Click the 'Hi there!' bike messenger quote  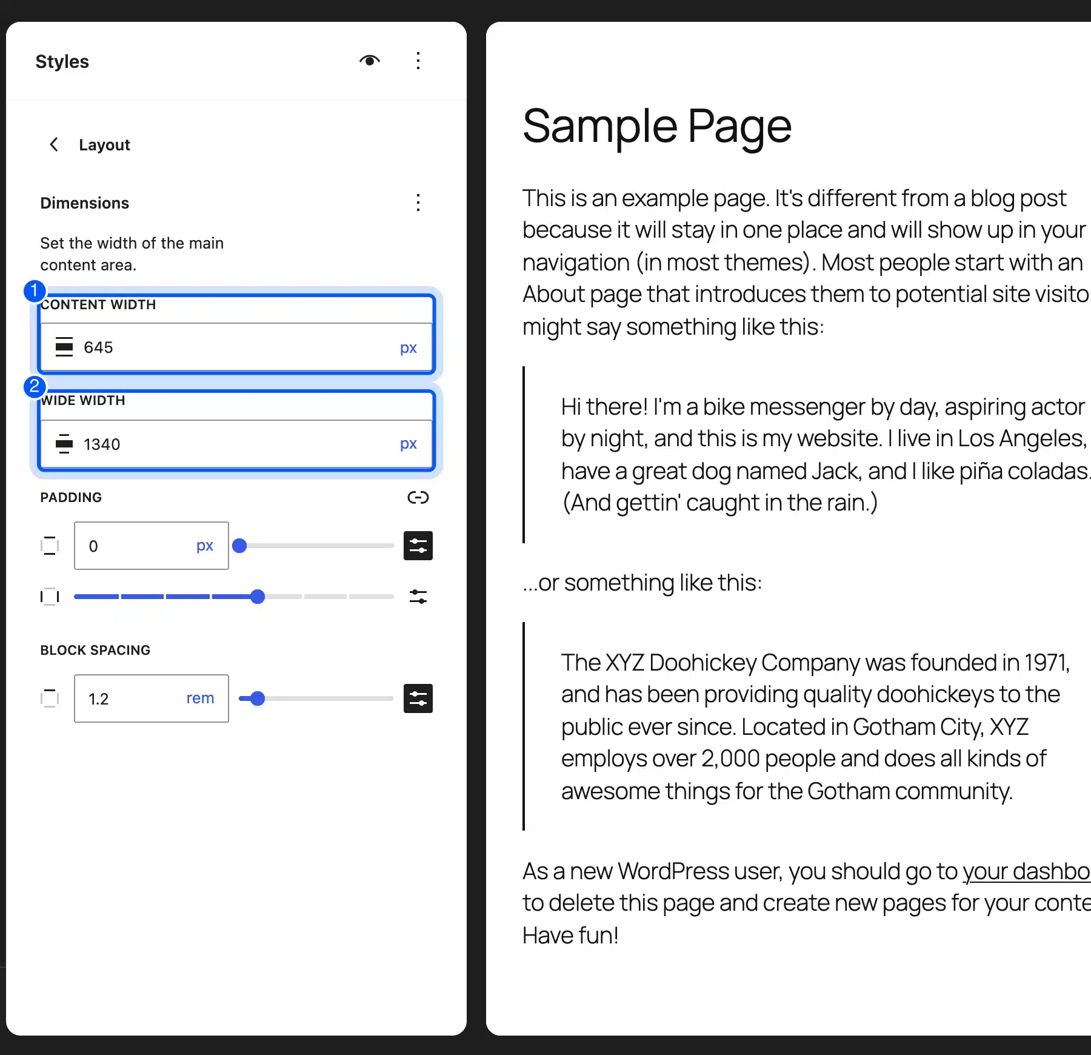coord(826,455)
